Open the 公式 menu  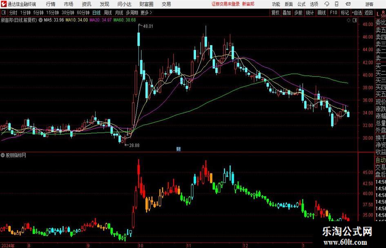301,4
